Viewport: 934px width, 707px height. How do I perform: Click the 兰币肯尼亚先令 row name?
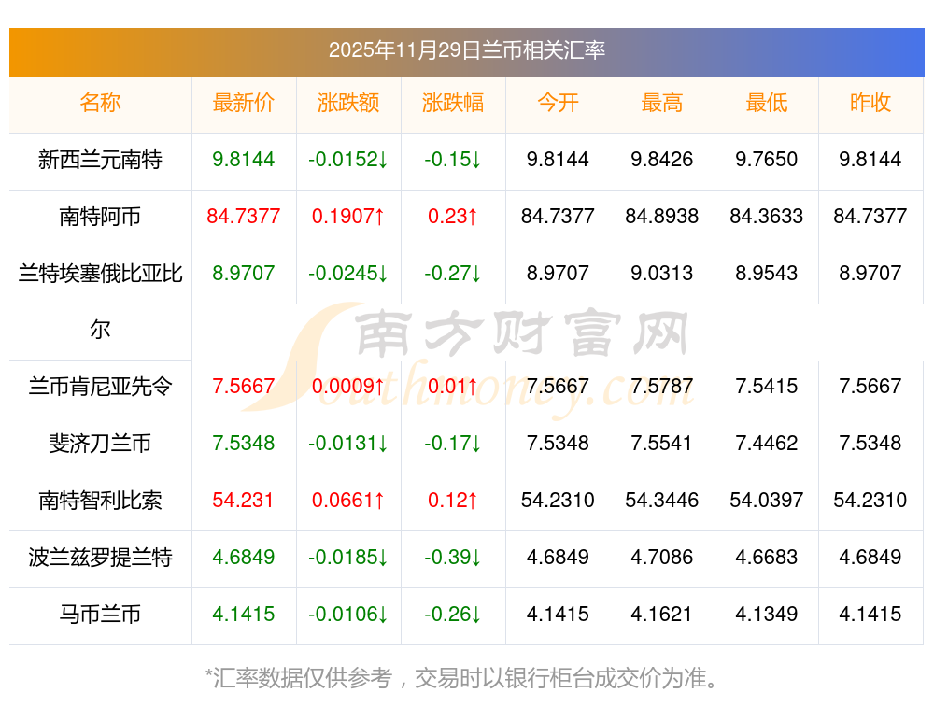[100, 387]
